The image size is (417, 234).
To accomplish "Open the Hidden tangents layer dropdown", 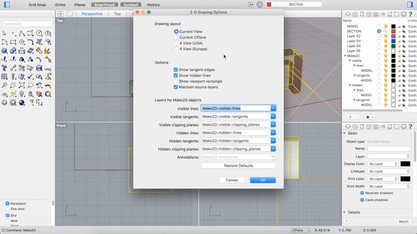I will point(273,140).
